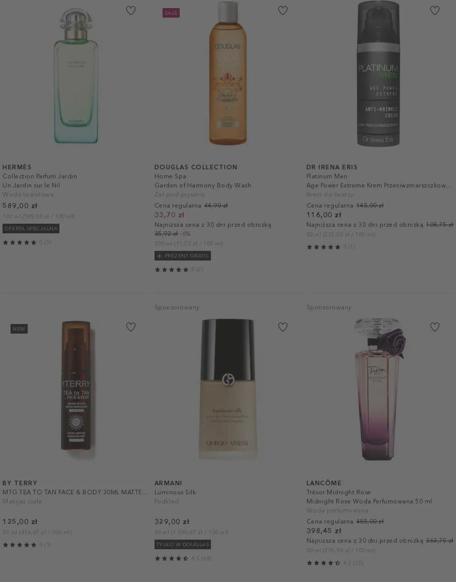Open the Midnight Rose Woda Perfumowana 50 ml link

click(x=369, y=501)
